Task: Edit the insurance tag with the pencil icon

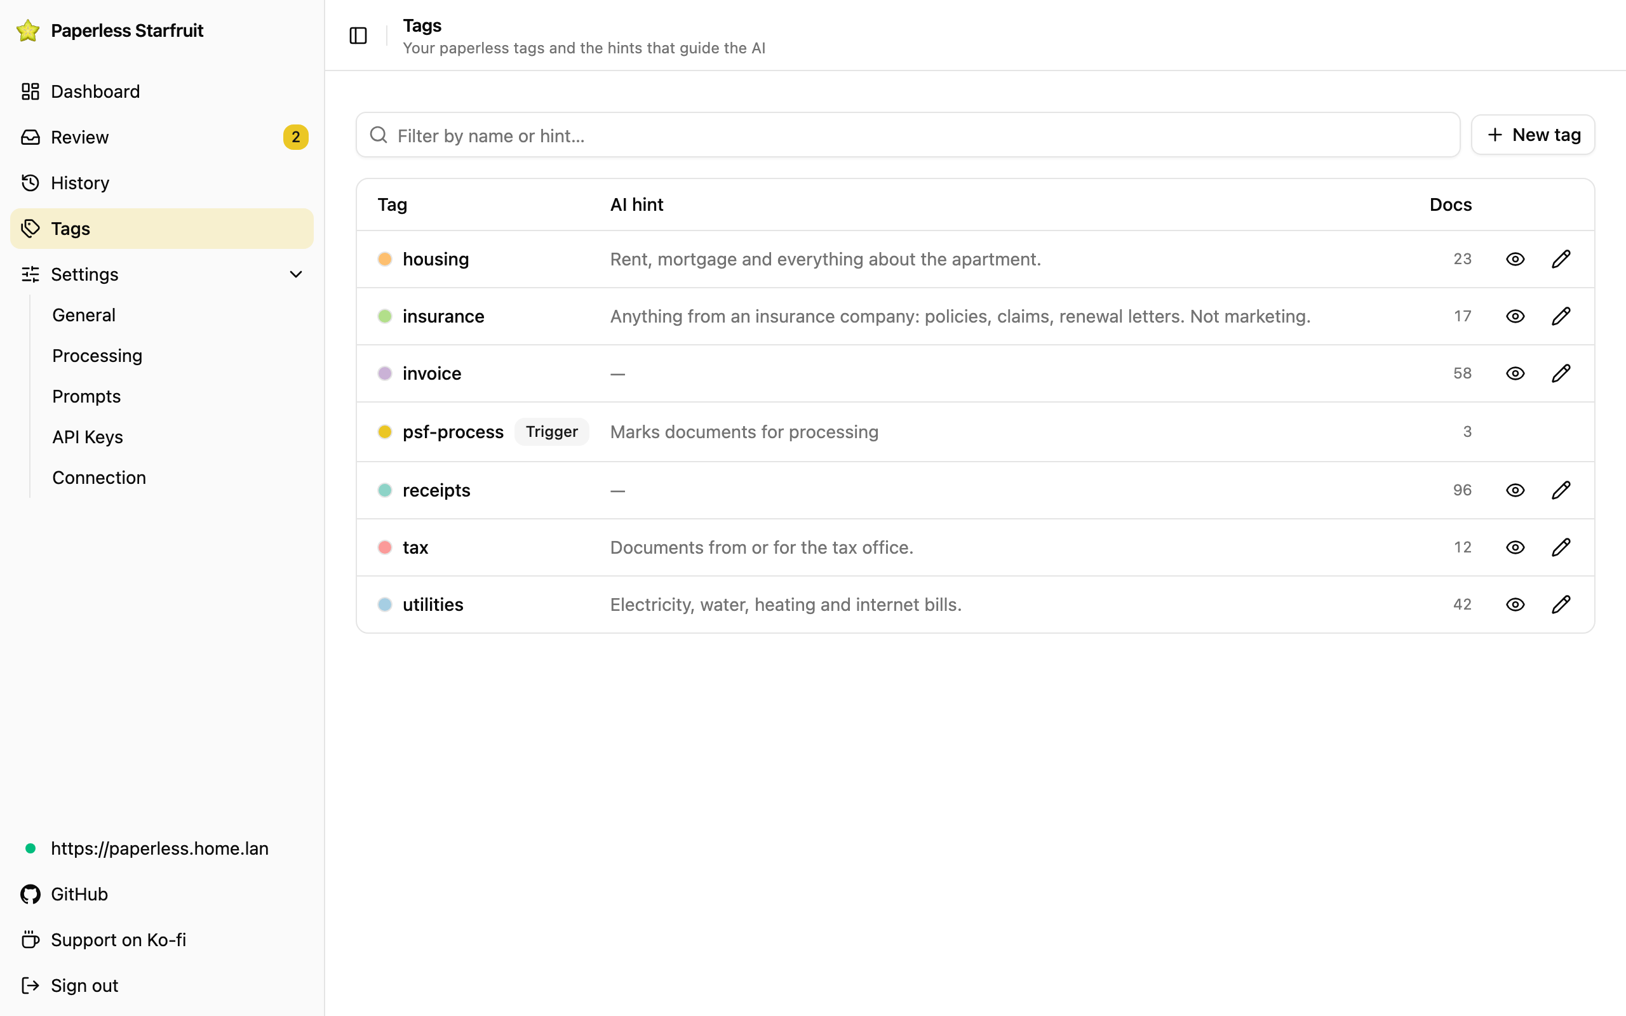Action: pyautogui.click(x=1561, y=316)
